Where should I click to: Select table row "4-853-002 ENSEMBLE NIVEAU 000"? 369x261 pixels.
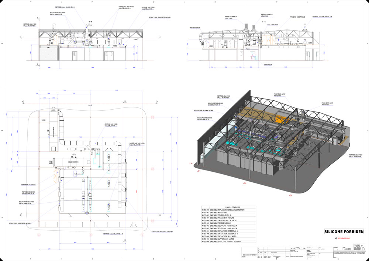click(229, 213)
